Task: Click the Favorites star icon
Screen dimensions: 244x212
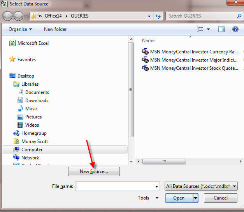Action: tap(12, 59)
